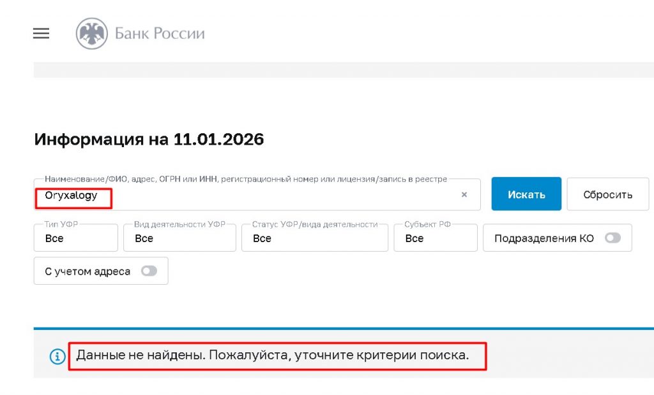Open the Тип УФР dropdown

pyautogui.click(x=75, y=238)
